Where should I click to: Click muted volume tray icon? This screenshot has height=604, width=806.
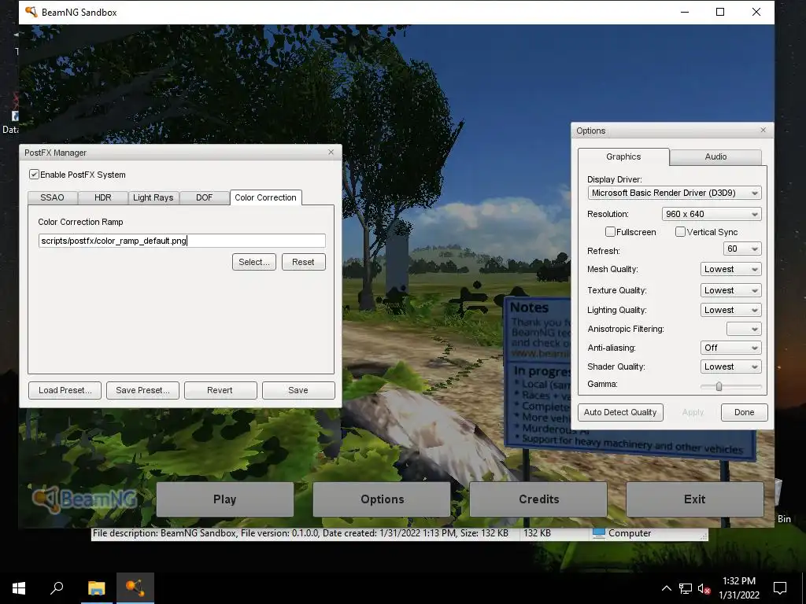coord(704,588)
